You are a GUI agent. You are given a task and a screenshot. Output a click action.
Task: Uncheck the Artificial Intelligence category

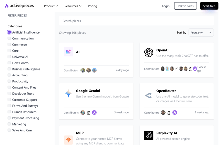[x=9, y=32]
